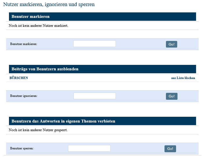The image size is (203, 160).
Task: Click the Benutzer sperren text field
Action: pyautogui.click(x=89, y=148)
